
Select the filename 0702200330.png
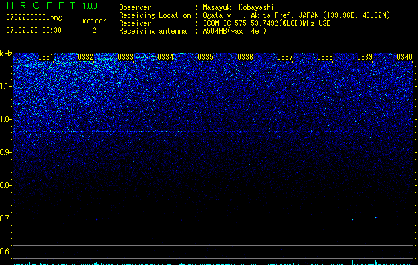[x=34, y=17]
